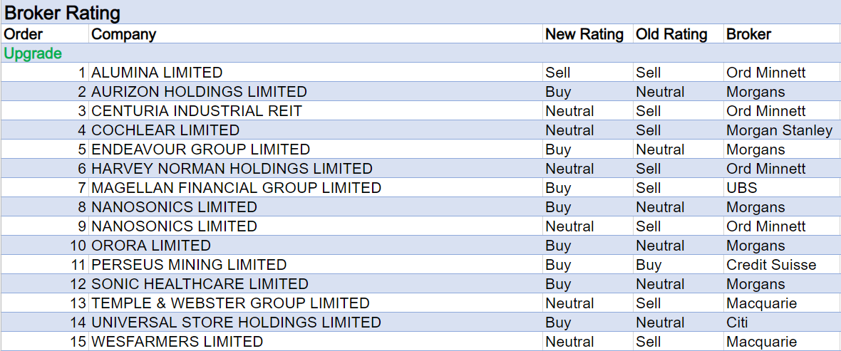The width and height of the screenshot is (841, 351).
Task: Select the CENTURIA INDUSTRIAL REIT cell
Action: coord(197,111)
